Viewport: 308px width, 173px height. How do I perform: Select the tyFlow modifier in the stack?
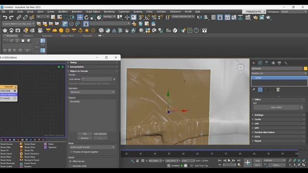[x=279, y=78]
